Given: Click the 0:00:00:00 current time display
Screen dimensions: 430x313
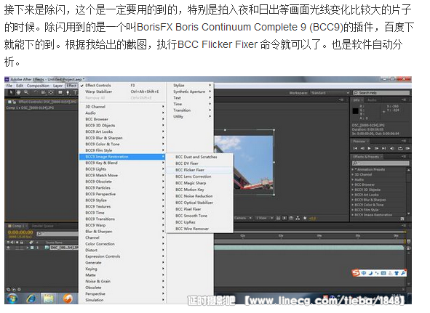Looking at the screenshot, I should (20, 232).
